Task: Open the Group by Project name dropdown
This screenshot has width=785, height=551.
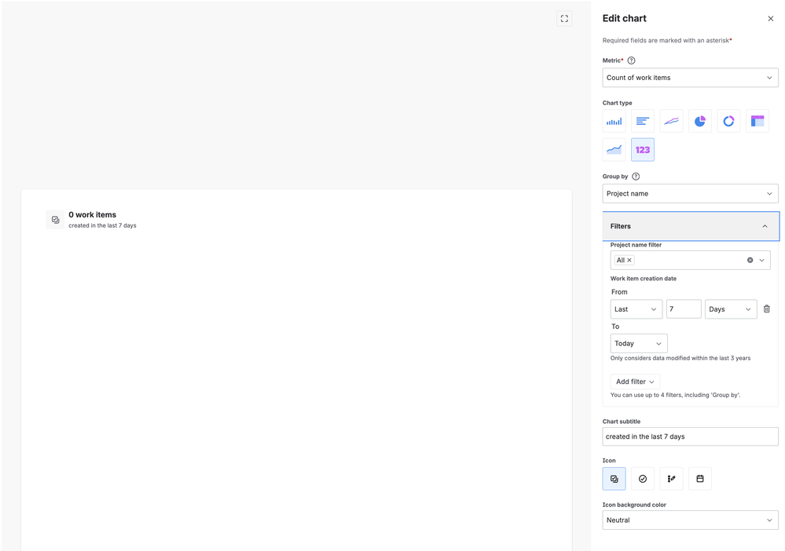Action: (690, 194)
